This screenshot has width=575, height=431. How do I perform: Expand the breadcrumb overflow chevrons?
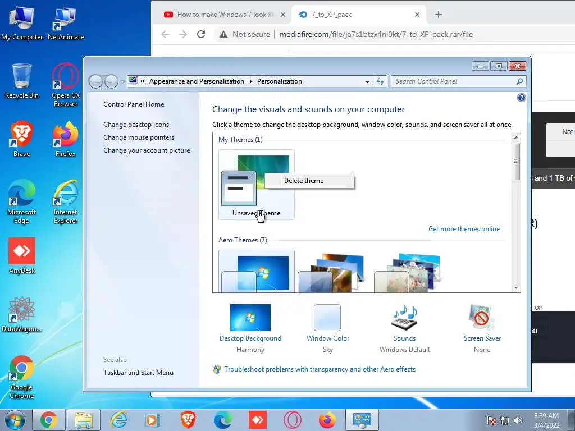143,81
